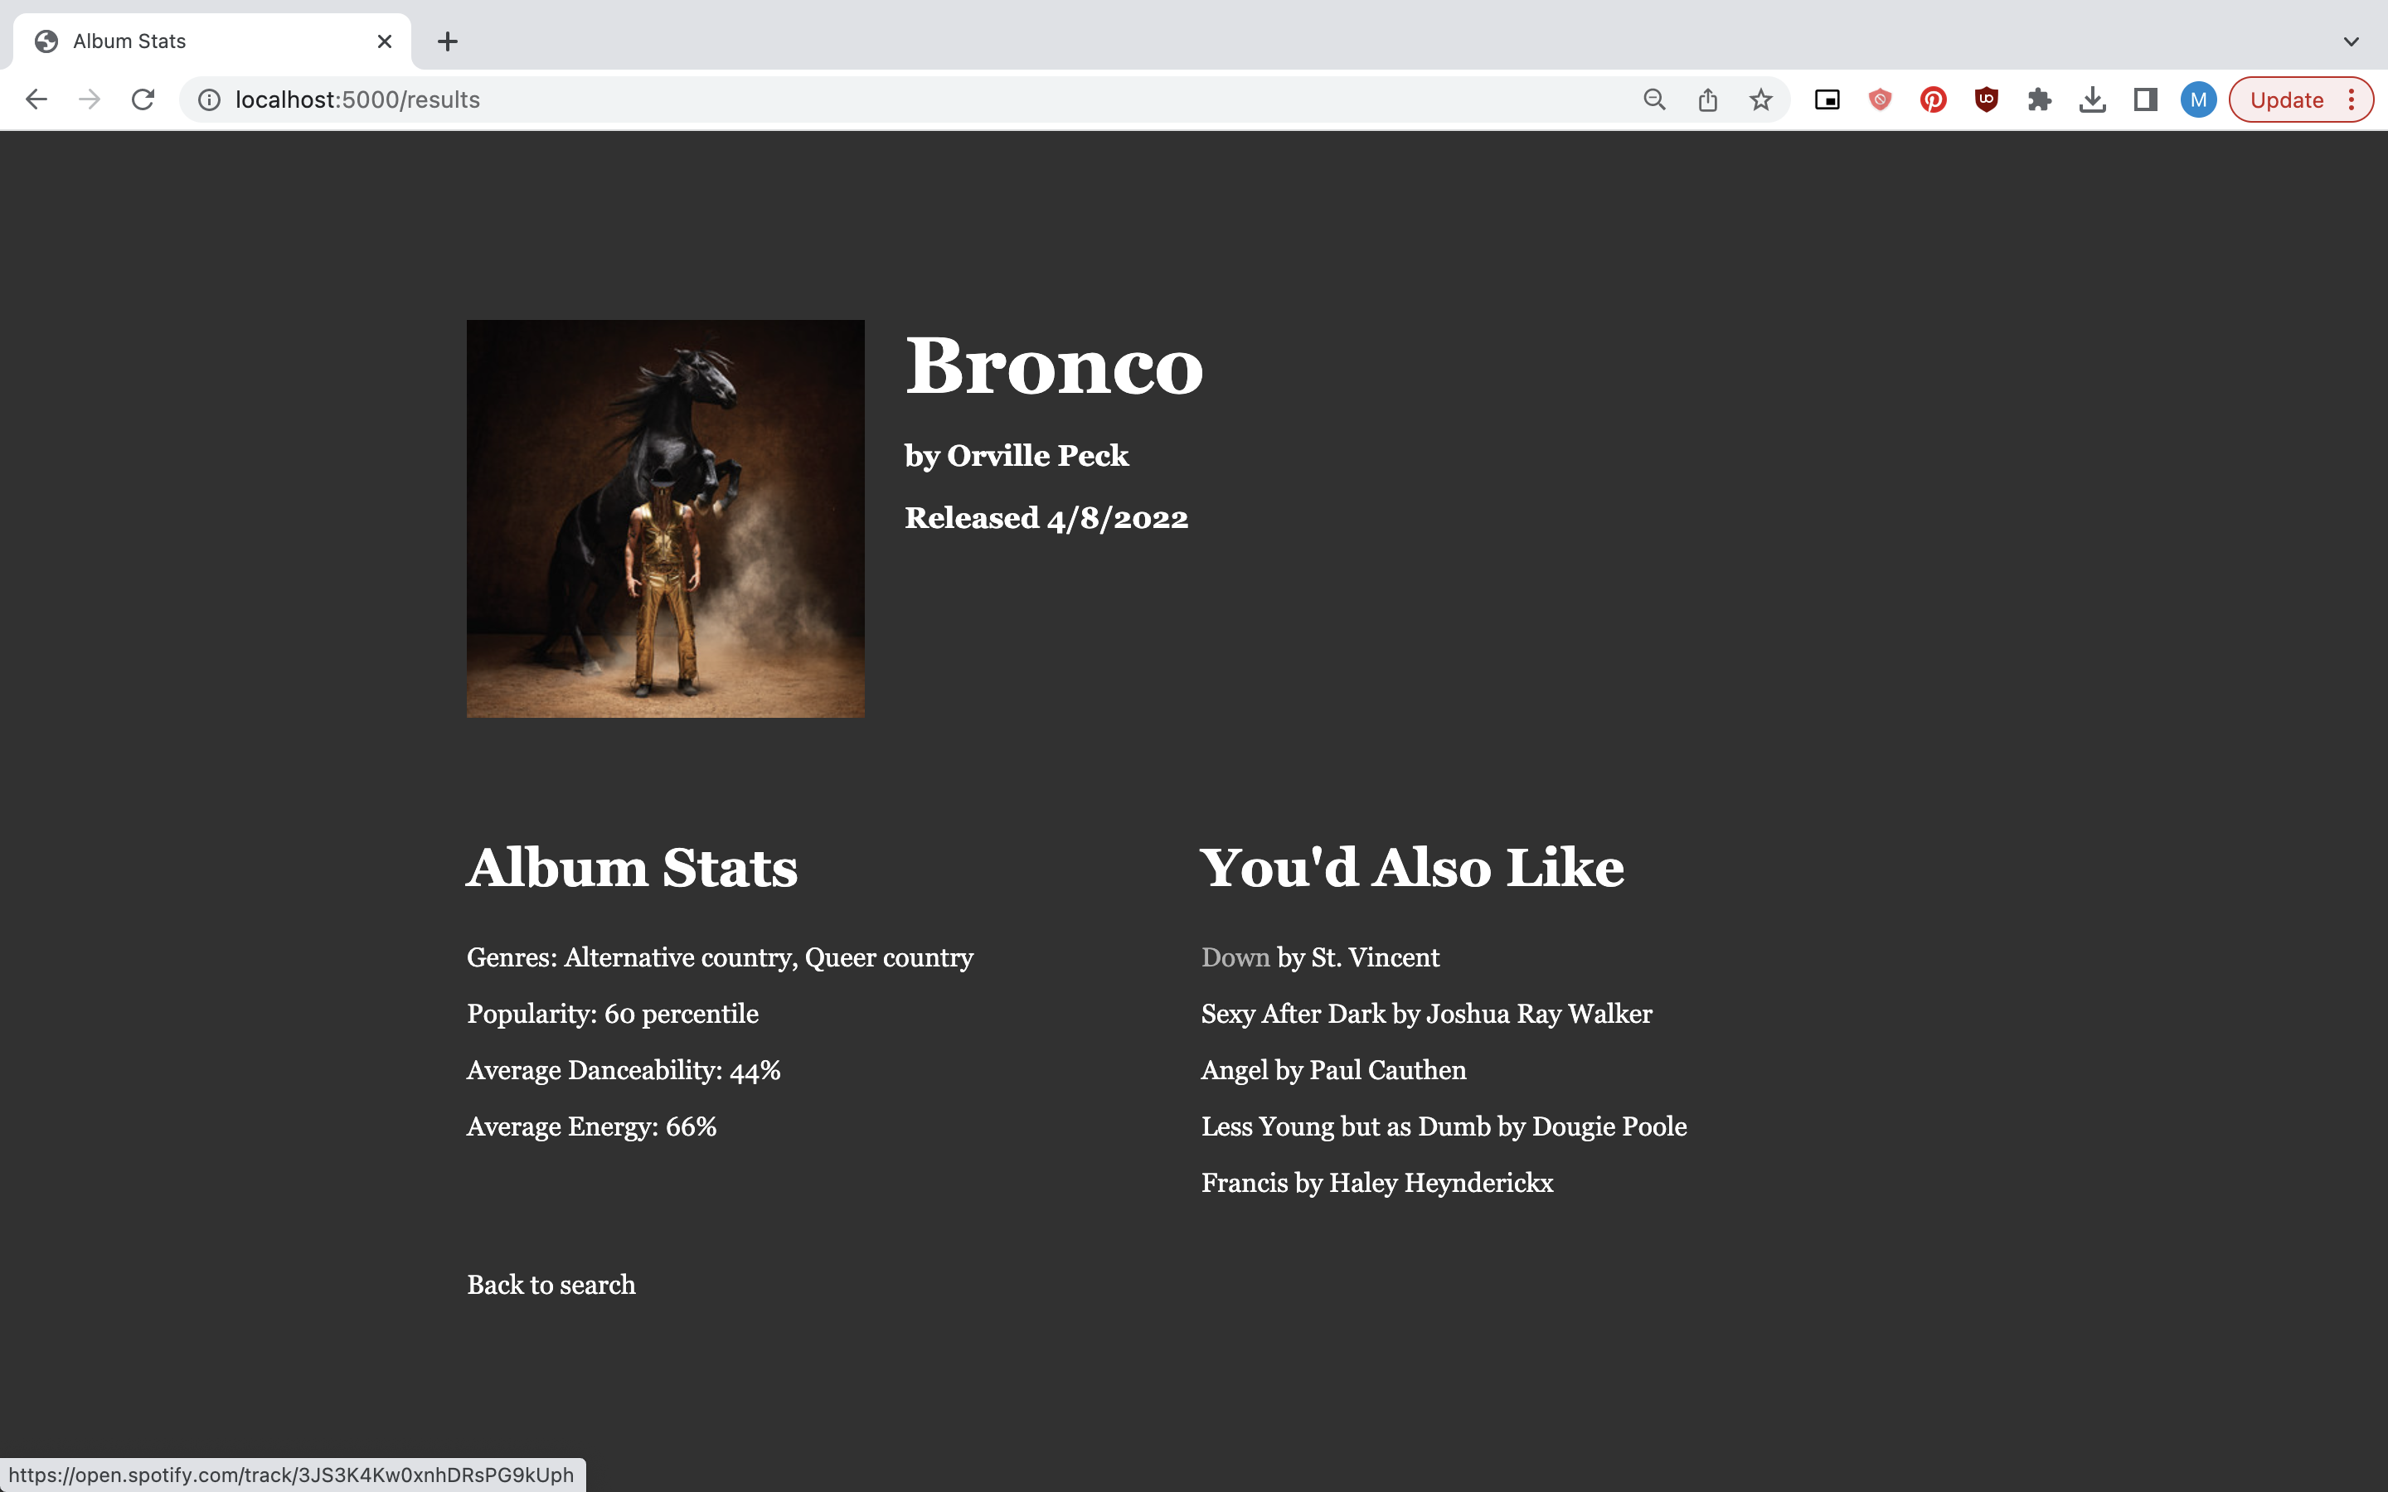This screenshot has height=1492, width=2388.
Task: Follow the Back to search link
Action: tap(551, 1284)
